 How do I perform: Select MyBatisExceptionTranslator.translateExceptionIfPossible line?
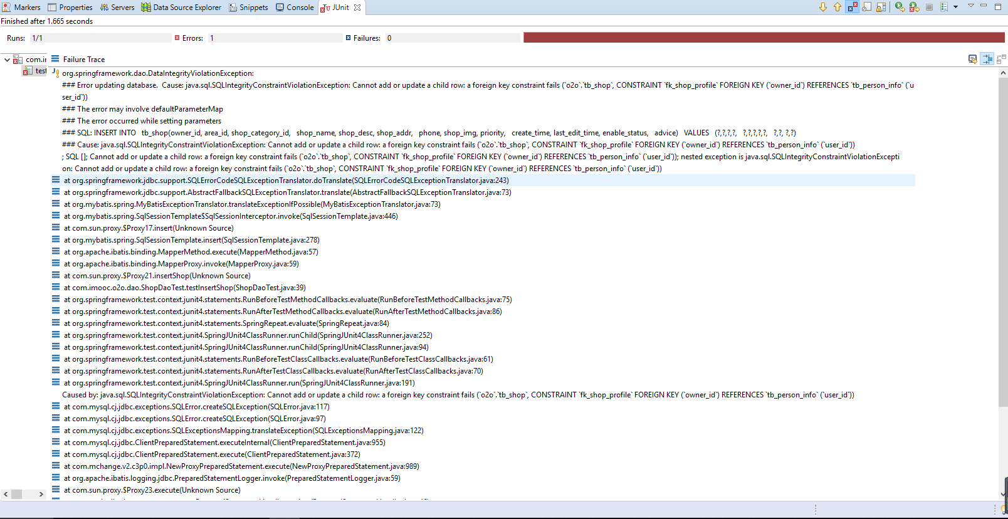click(x=252, y=204)
